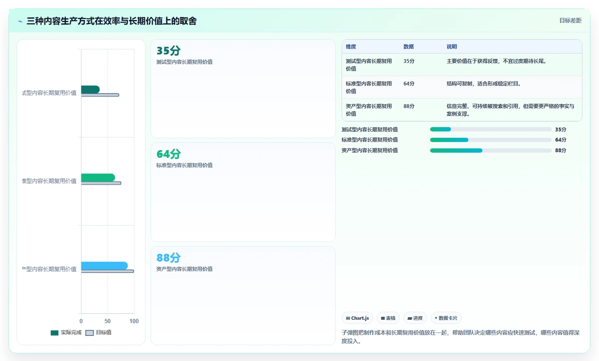Click the 88分 value beside the progress bar
The height and width of the screenshot is (361, 599).
coord(561,151)
